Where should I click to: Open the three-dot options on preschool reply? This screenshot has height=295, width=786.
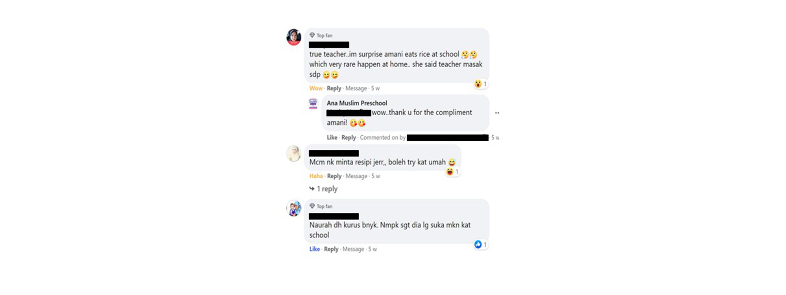pyautogui.click(x=497, y=113)
